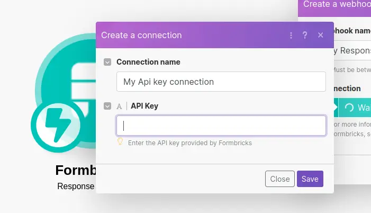Collapse the Connection name field chevron

(x=107, y=62)
